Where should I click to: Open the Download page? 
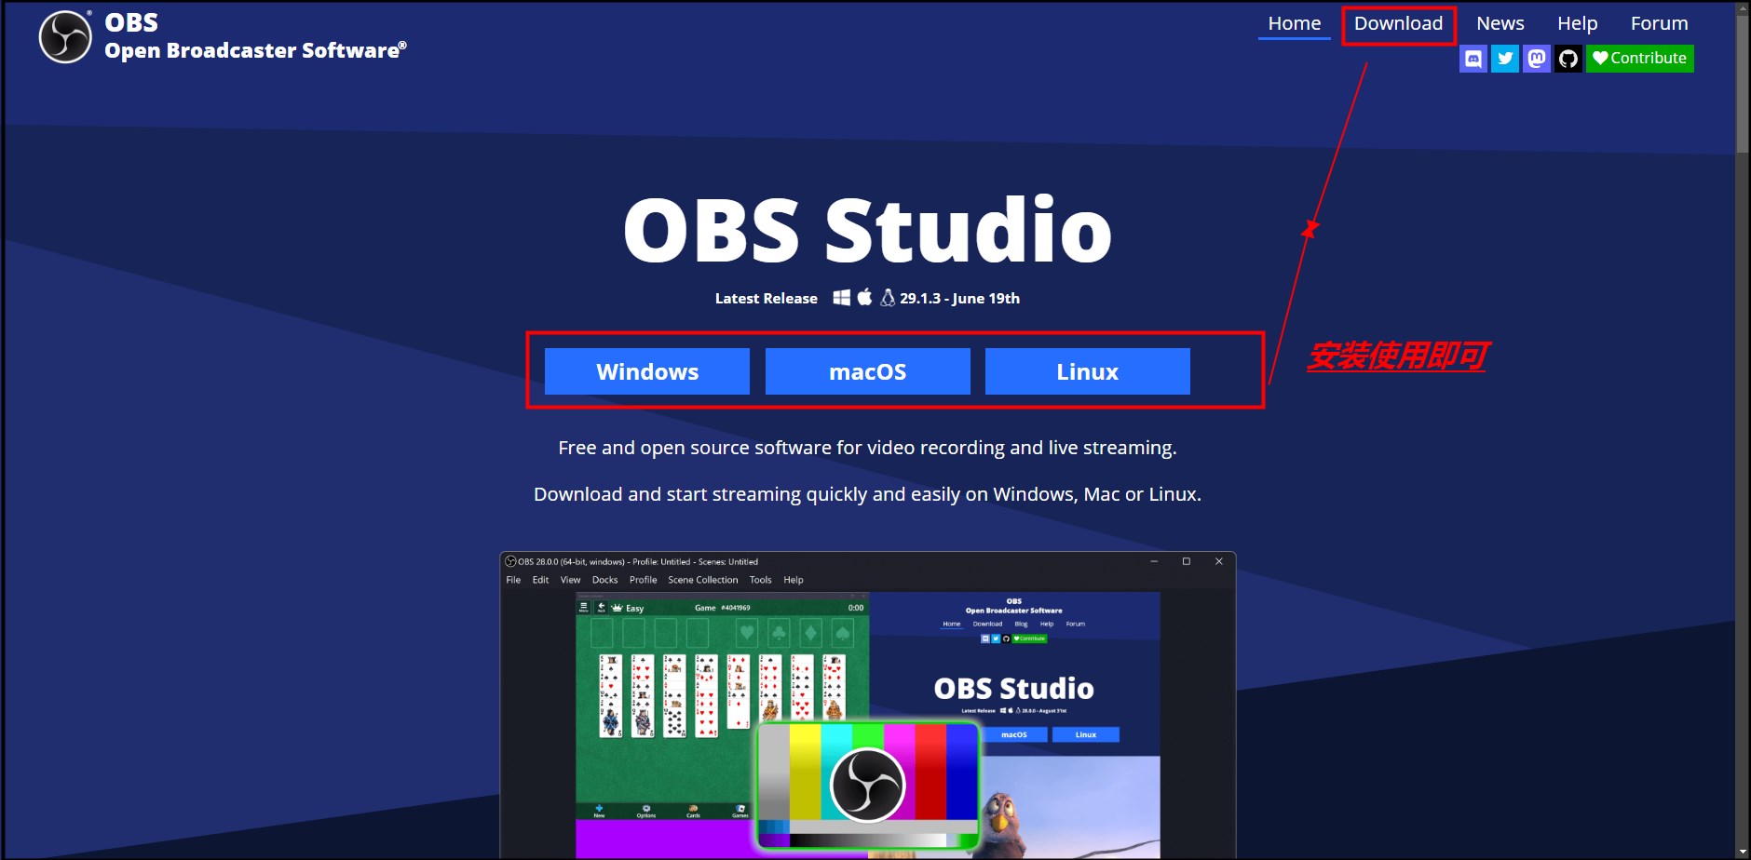click(x=1399, y=24)
